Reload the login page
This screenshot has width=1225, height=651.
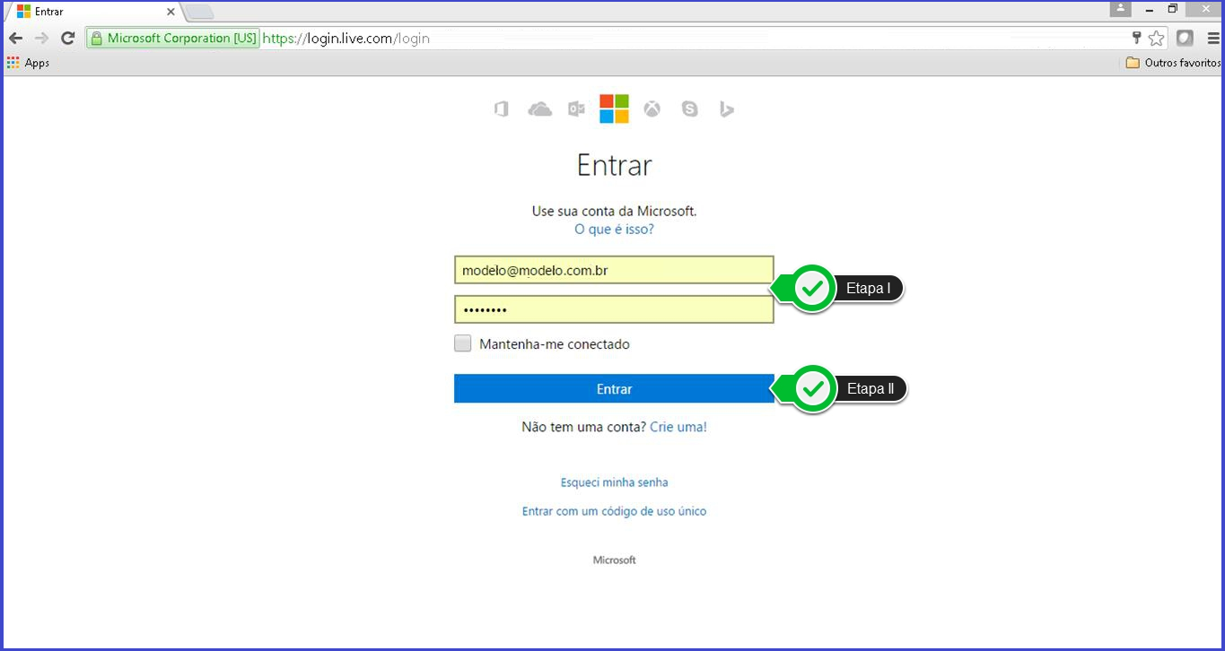67,39
